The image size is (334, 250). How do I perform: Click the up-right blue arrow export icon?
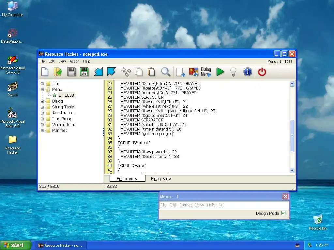tap(111, 72)
